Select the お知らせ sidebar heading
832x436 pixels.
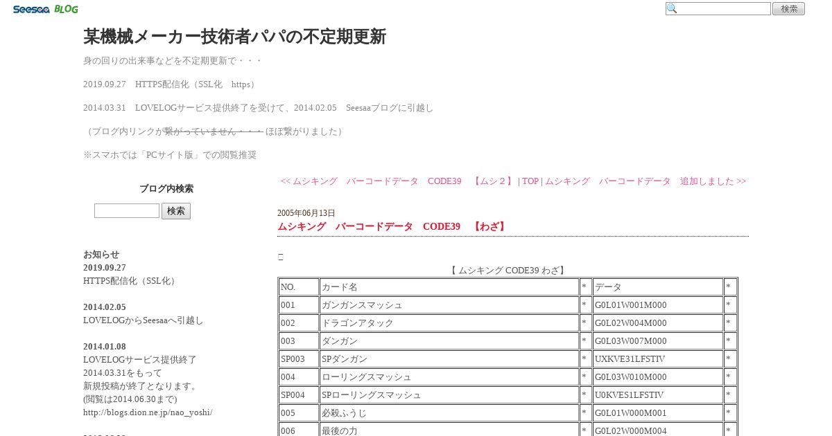(x=101, y=255)
